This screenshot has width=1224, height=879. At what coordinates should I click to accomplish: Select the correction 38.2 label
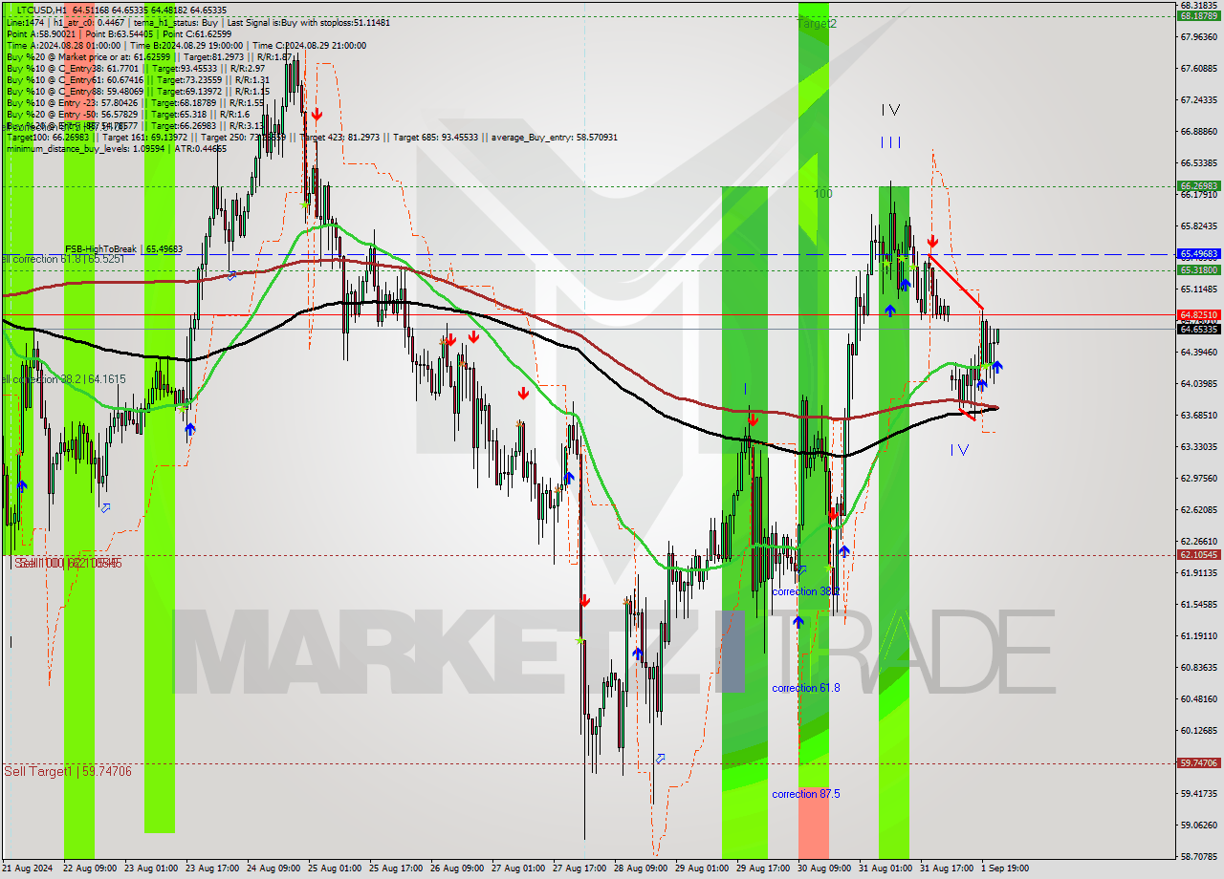click(805, 591)
